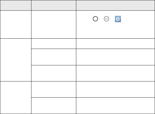Select the bottom merged first-column cell spanning two rows

16,98
